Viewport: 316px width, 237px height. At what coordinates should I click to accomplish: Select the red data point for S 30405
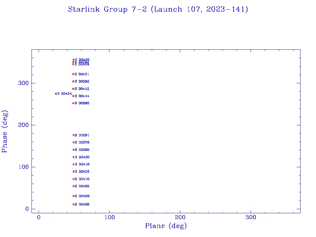click(x=73, y=172)
